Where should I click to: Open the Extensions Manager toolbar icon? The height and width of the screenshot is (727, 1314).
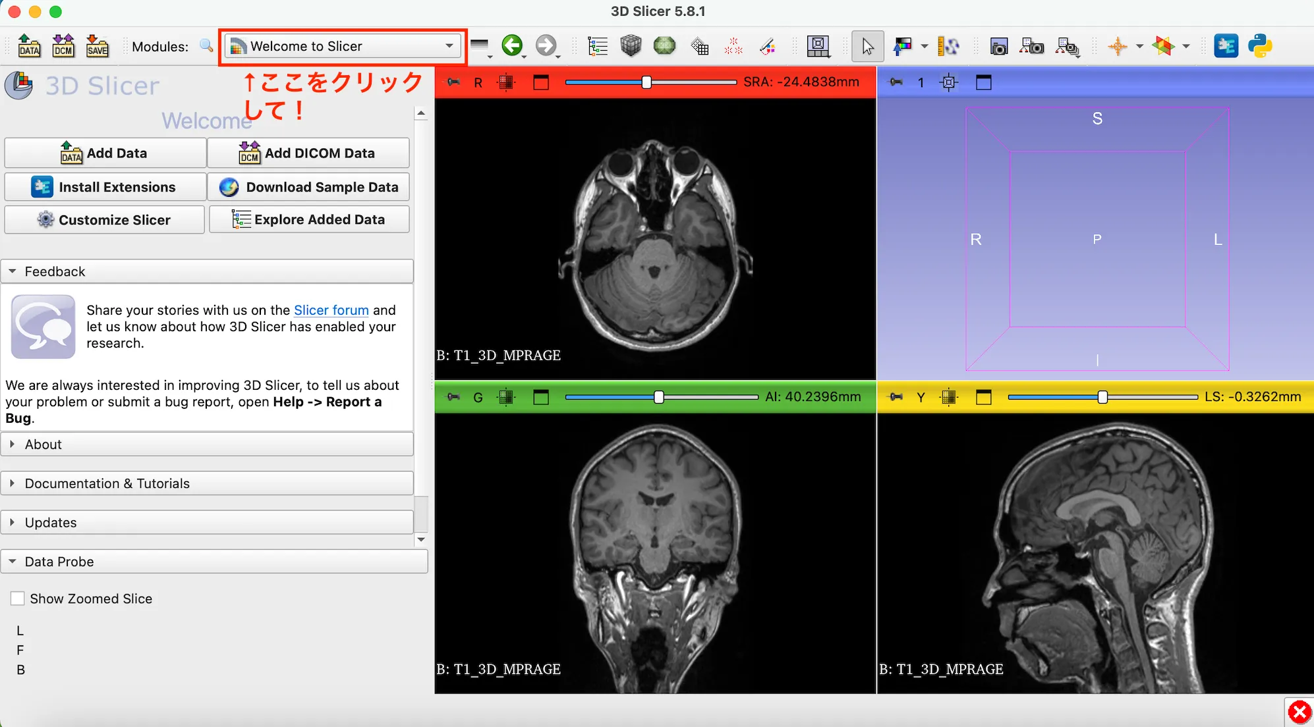coord(1227,45)
